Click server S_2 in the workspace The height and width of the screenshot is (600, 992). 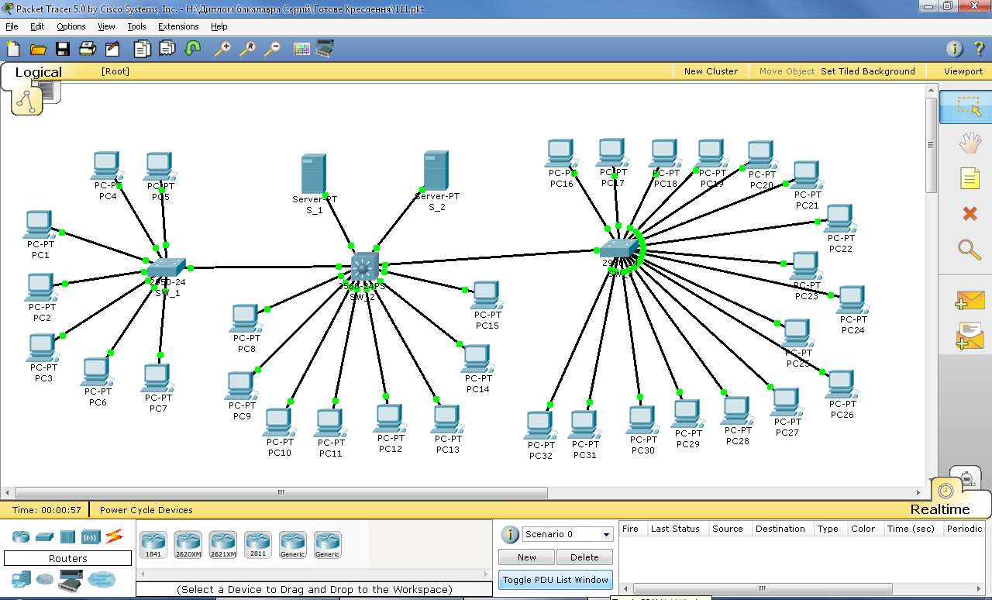[436, 171]
